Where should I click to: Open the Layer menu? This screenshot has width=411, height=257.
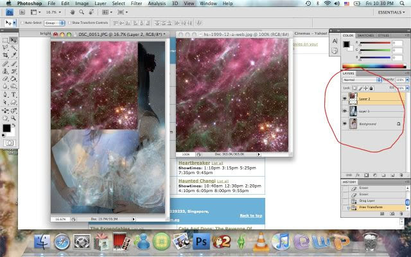(100, 3)
